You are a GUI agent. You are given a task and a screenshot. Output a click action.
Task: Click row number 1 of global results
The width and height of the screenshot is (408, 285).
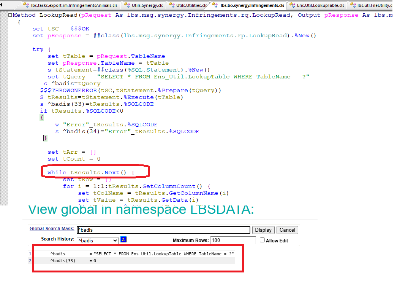30,254
